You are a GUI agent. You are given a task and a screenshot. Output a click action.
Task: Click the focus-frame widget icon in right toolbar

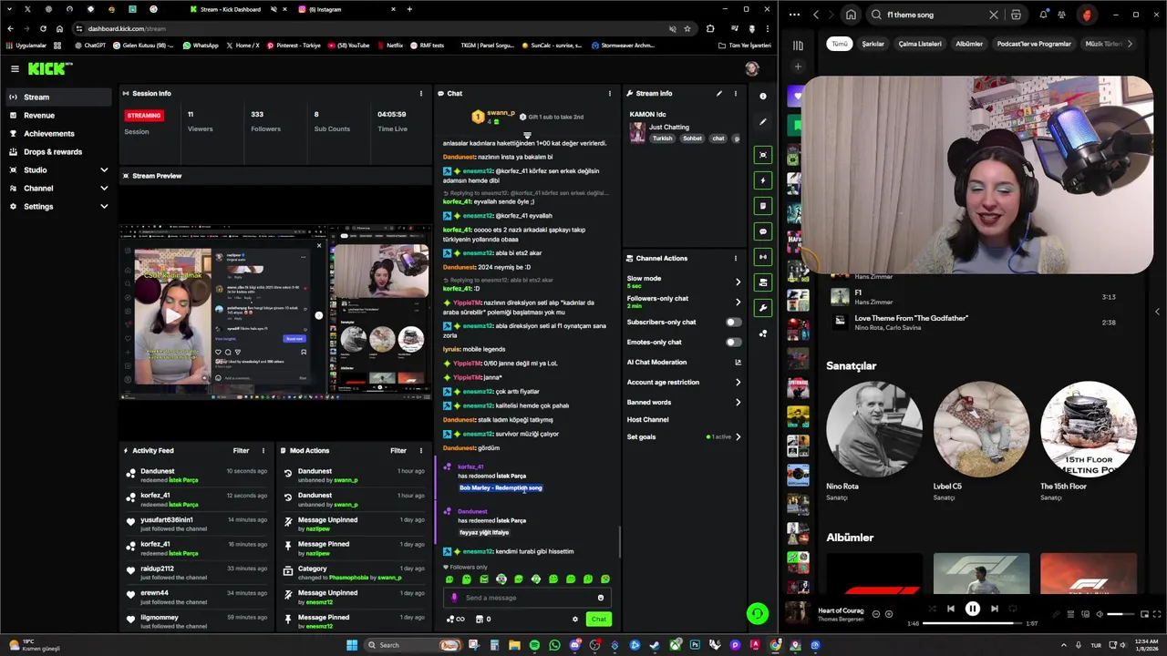tap(763, 155)
